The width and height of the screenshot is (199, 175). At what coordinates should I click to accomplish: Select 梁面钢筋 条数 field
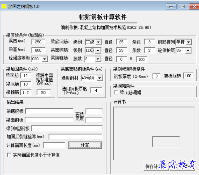[x=150, y=50]
